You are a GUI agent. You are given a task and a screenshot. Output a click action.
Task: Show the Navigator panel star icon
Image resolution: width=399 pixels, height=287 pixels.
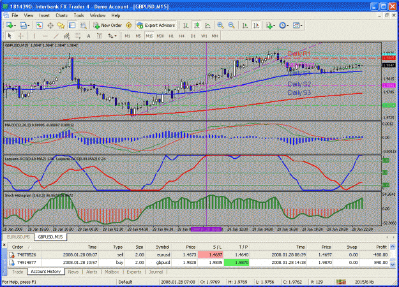pyautogui.click(x=61, y=26)
